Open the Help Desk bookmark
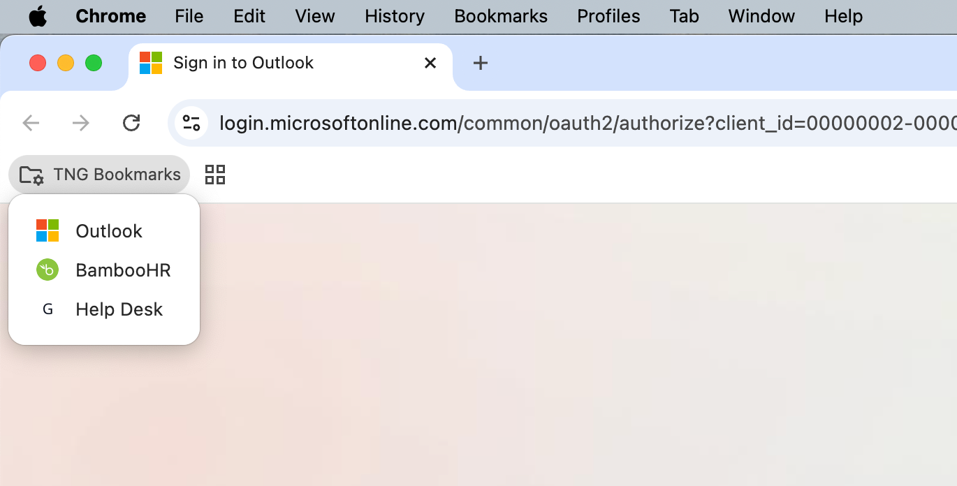This screenshot has height=486, width=957. click(119, 309)
